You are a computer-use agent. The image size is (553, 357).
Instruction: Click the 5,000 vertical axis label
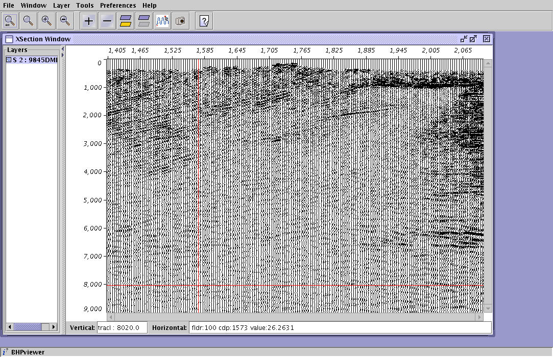[x=92, y=200]
